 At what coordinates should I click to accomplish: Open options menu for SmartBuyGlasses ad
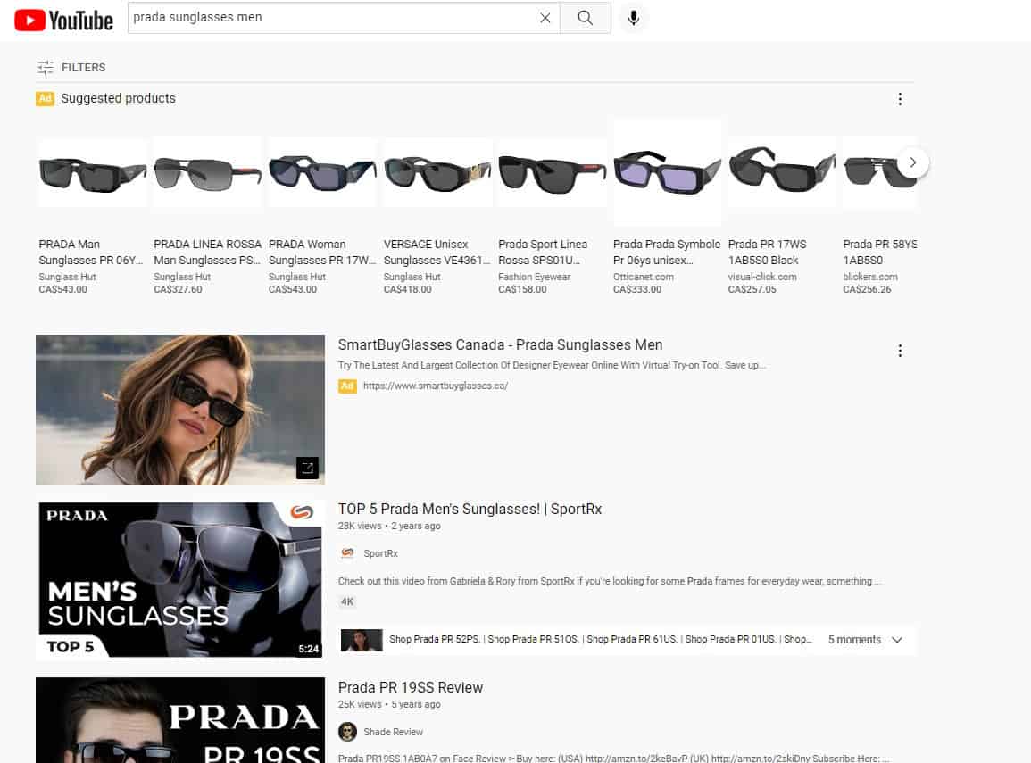[900, 351]
